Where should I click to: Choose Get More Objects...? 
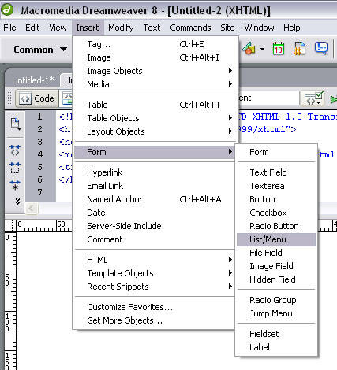pyautogui.click(x=155, y=320)
